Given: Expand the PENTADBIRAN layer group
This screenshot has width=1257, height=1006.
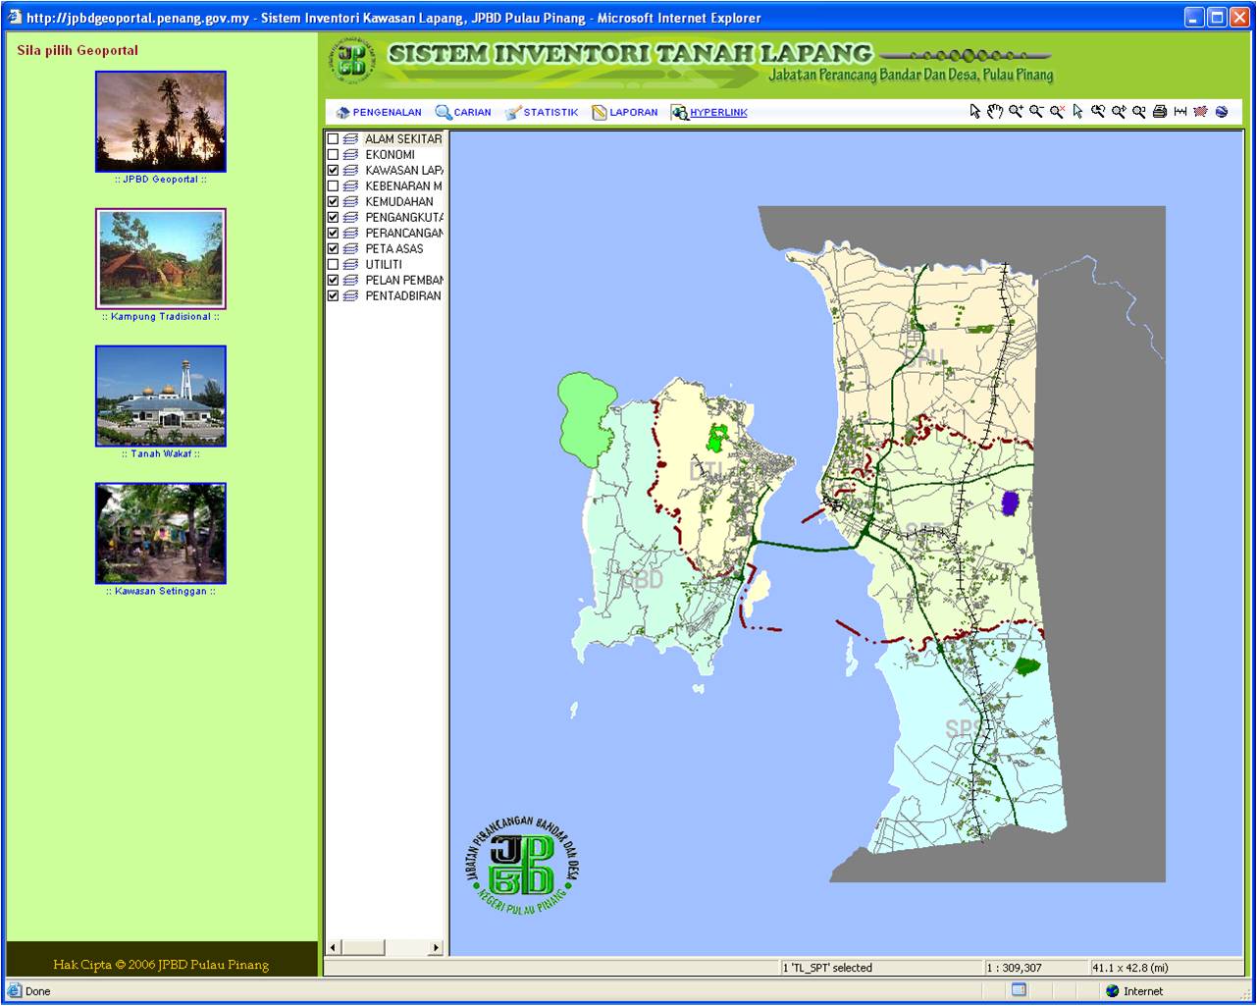Looking at the screenshot, I should pos(350,295).
